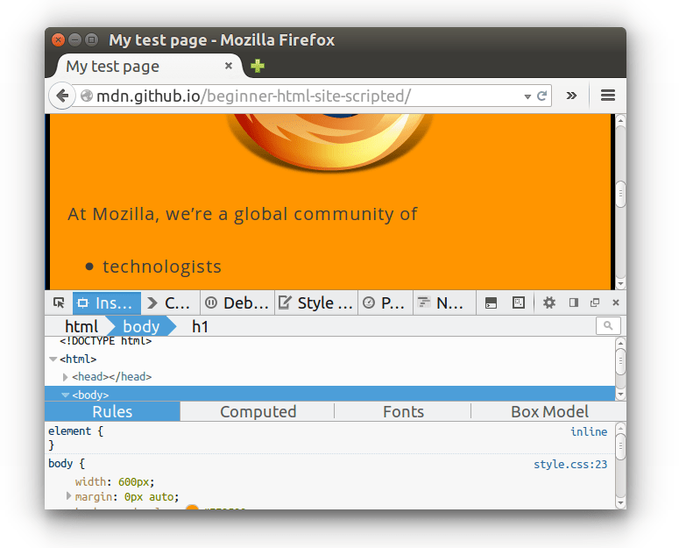Select the My test page tab

point(147,67)
